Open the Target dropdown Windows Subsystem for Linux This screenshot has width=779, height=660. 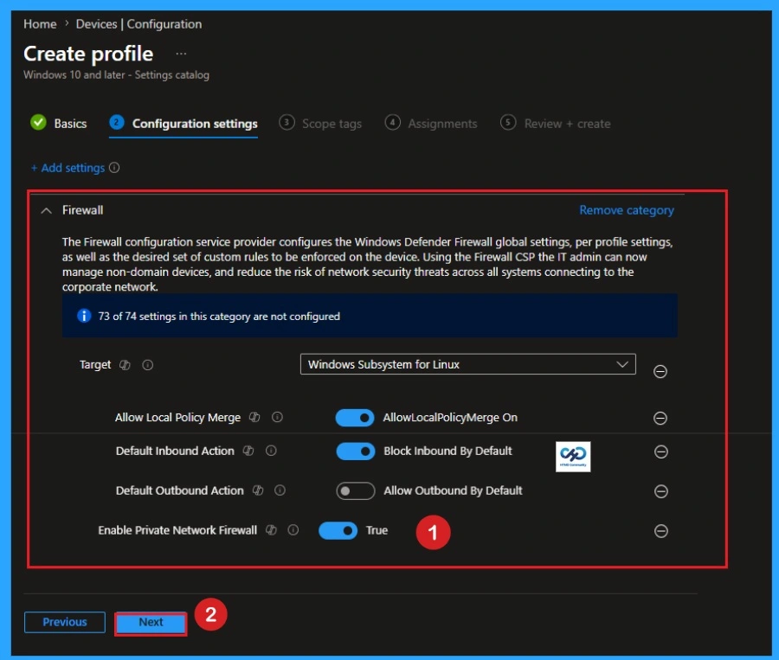point(468,364)
